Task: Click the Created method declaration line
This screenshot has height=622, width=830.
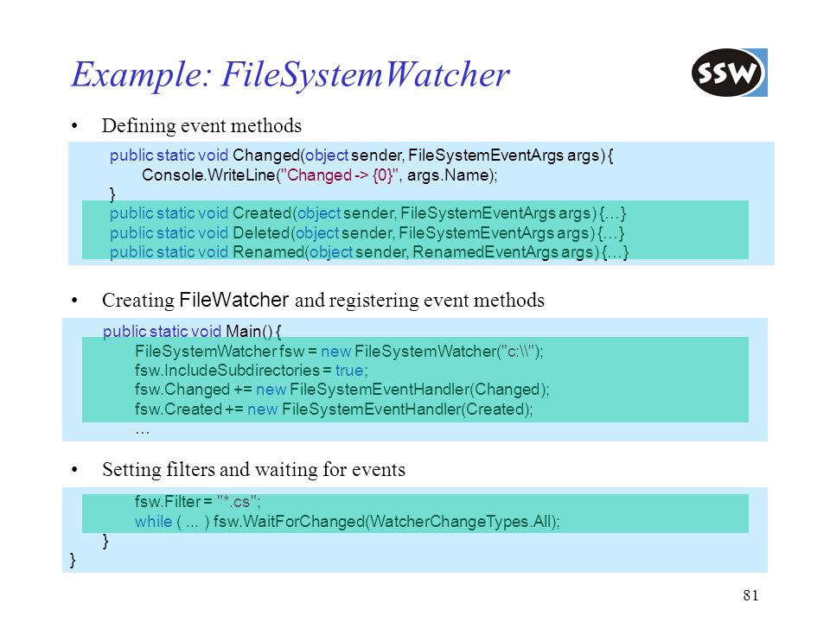Action: [x=368, y=213]
